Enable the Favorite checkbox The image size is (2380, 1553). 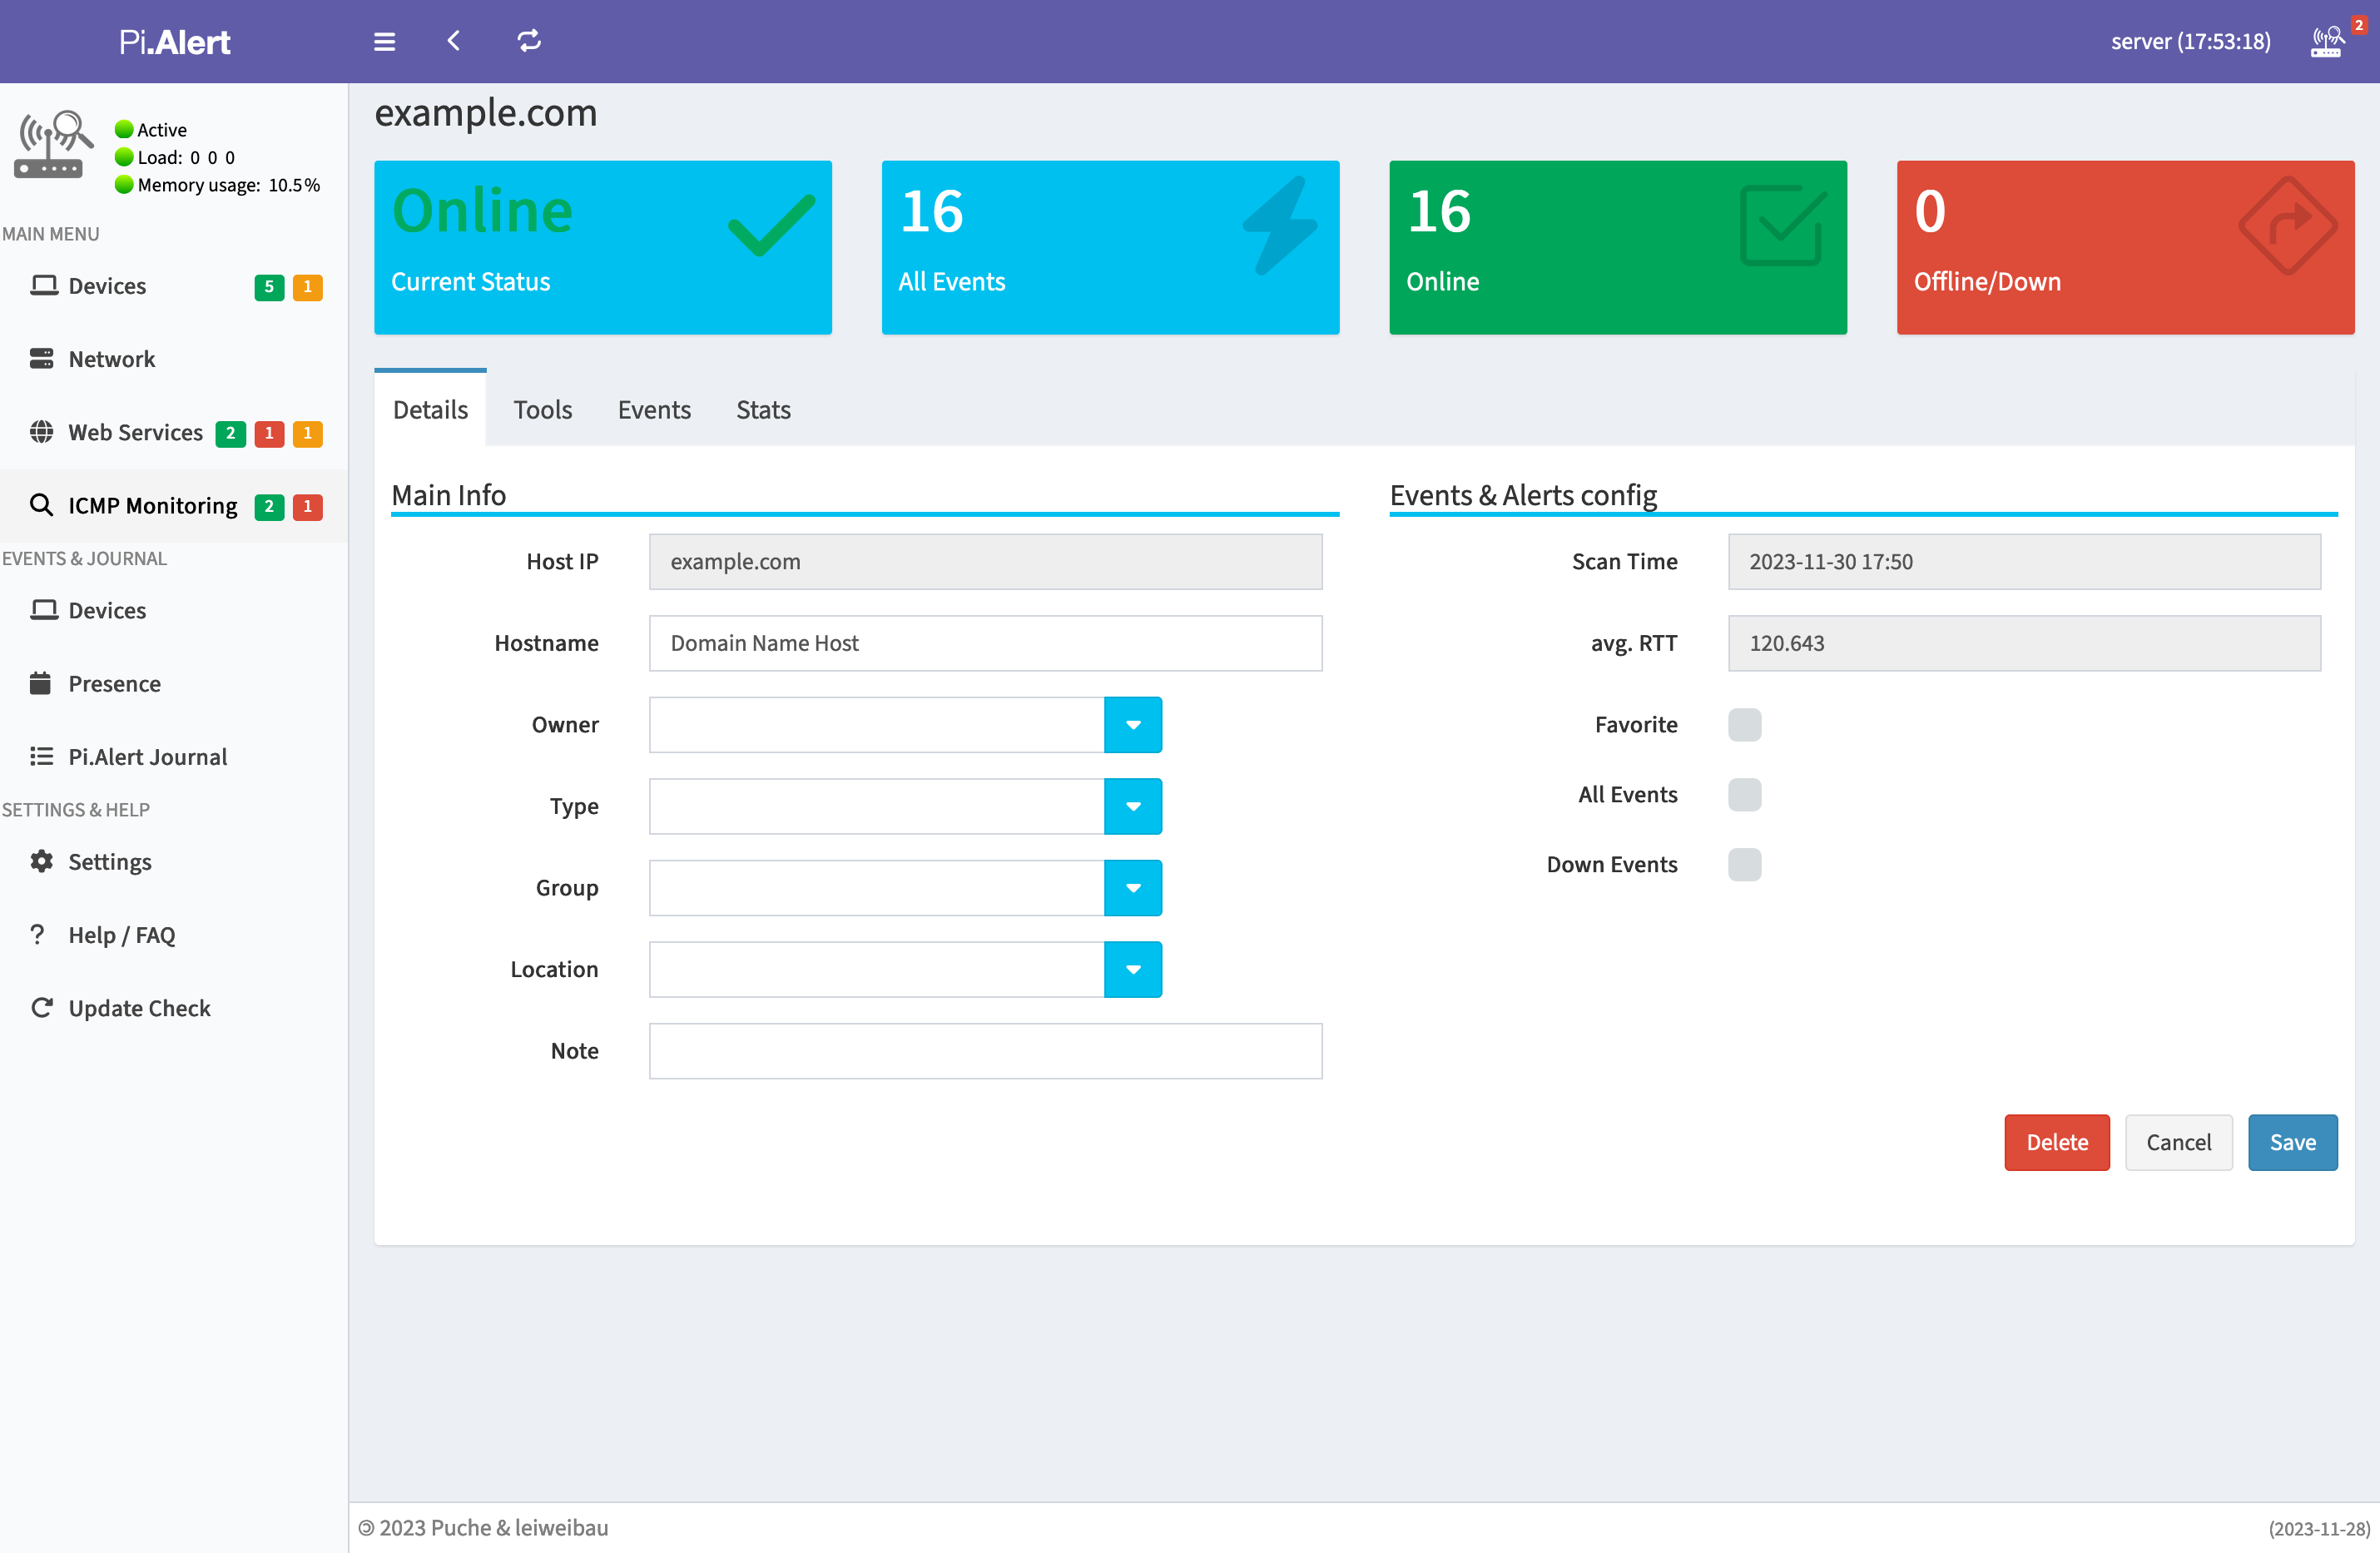pos(1744,725)
